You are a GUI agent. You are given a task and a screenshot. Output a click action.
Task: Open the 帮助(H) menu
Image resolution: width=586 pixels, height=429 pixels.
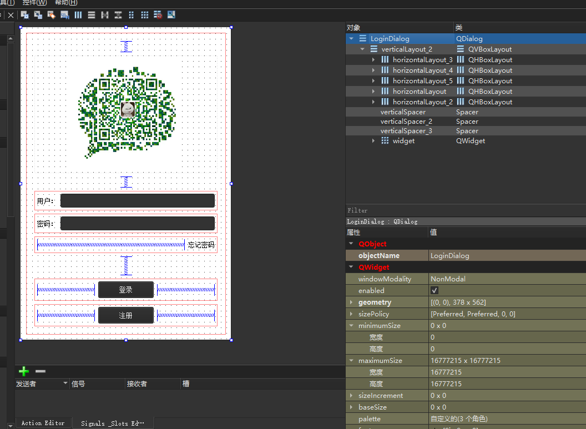(x=66, y=2)
